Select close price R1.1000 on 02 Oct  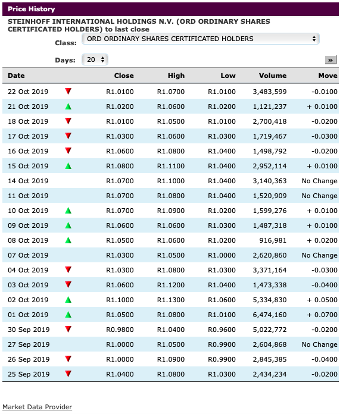tap(120, 300)
